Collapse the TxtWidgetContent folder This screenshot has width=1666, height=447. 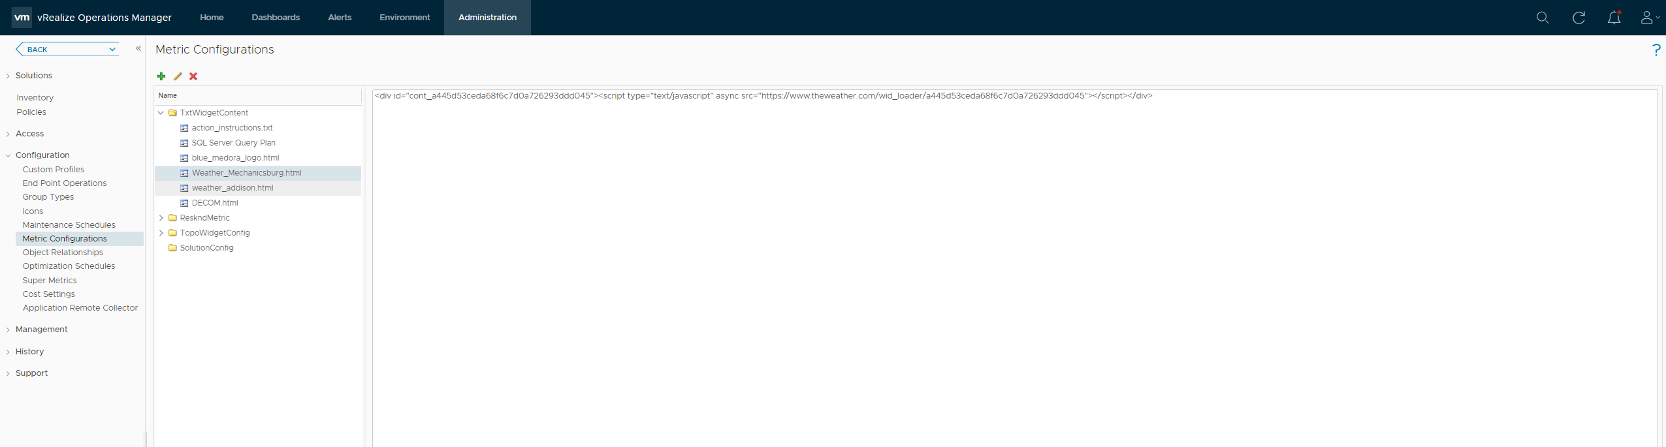pos(161,113)
